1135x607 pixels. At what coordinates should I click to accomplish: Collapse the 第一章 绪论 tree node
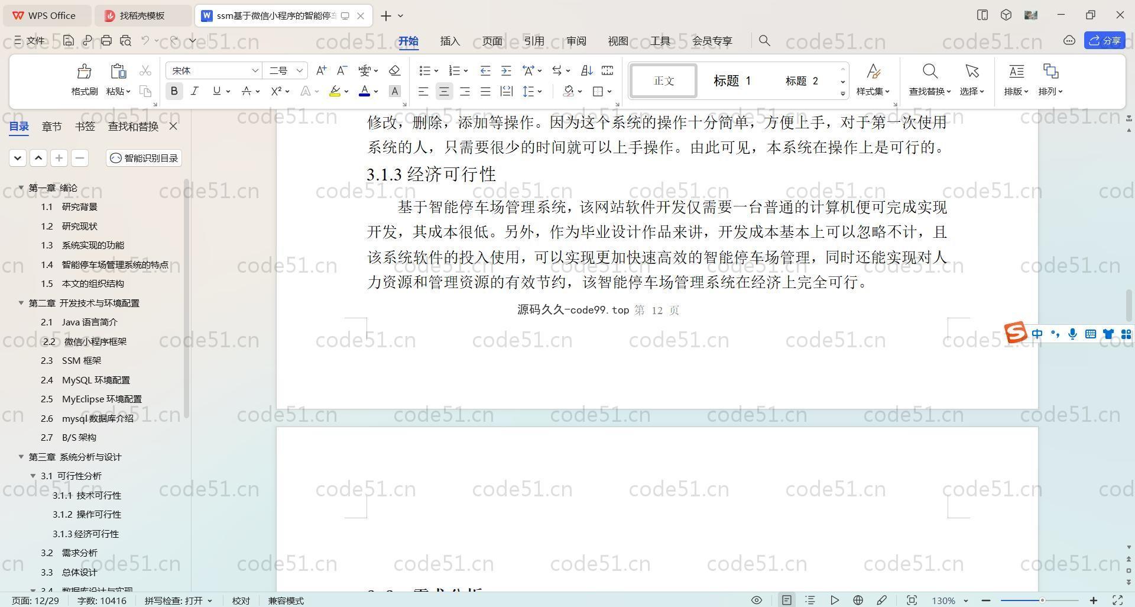click(21, 188)
